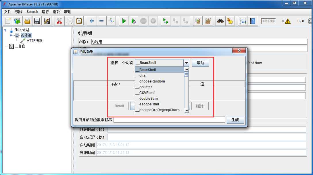Select 测试计划 root node
The width and height of the screenshot is (313, 175).
(x=22, y=30)
